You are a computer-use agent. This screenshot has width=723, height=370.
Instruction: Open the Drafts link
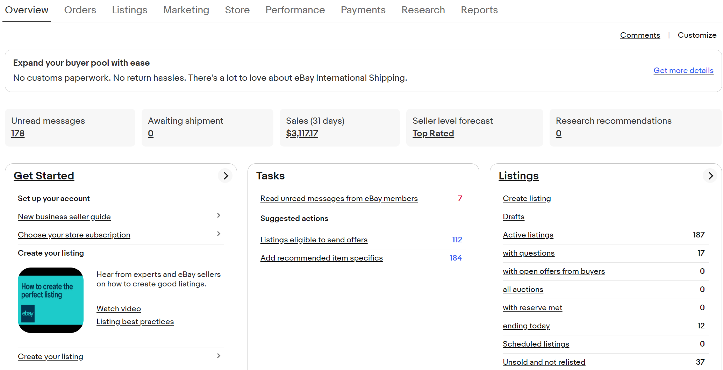(513, 217)
